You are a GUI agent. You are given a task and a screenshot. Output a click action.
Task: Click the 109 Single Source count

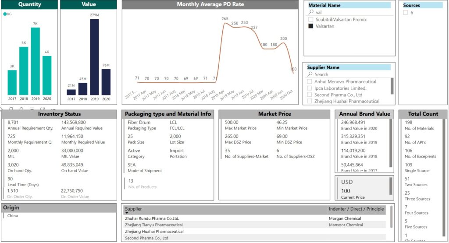tap(409, 165)
